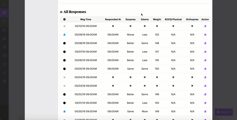Click the eraser action icon for 05/02/19
Viewport: 237px width, 120px height.
click(x=205, y=94)
